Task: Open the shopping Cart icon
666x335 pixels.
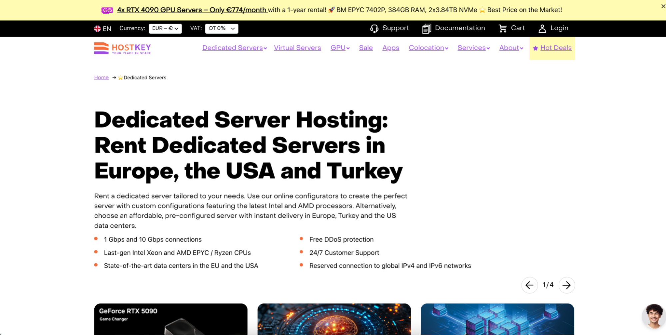Action: click(x=503, y=28)
